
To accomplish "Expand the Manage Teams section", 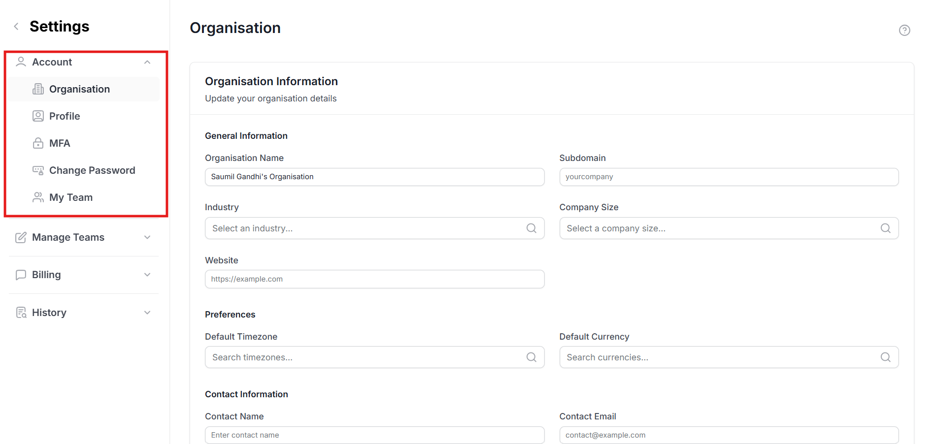I will [147, 237].
